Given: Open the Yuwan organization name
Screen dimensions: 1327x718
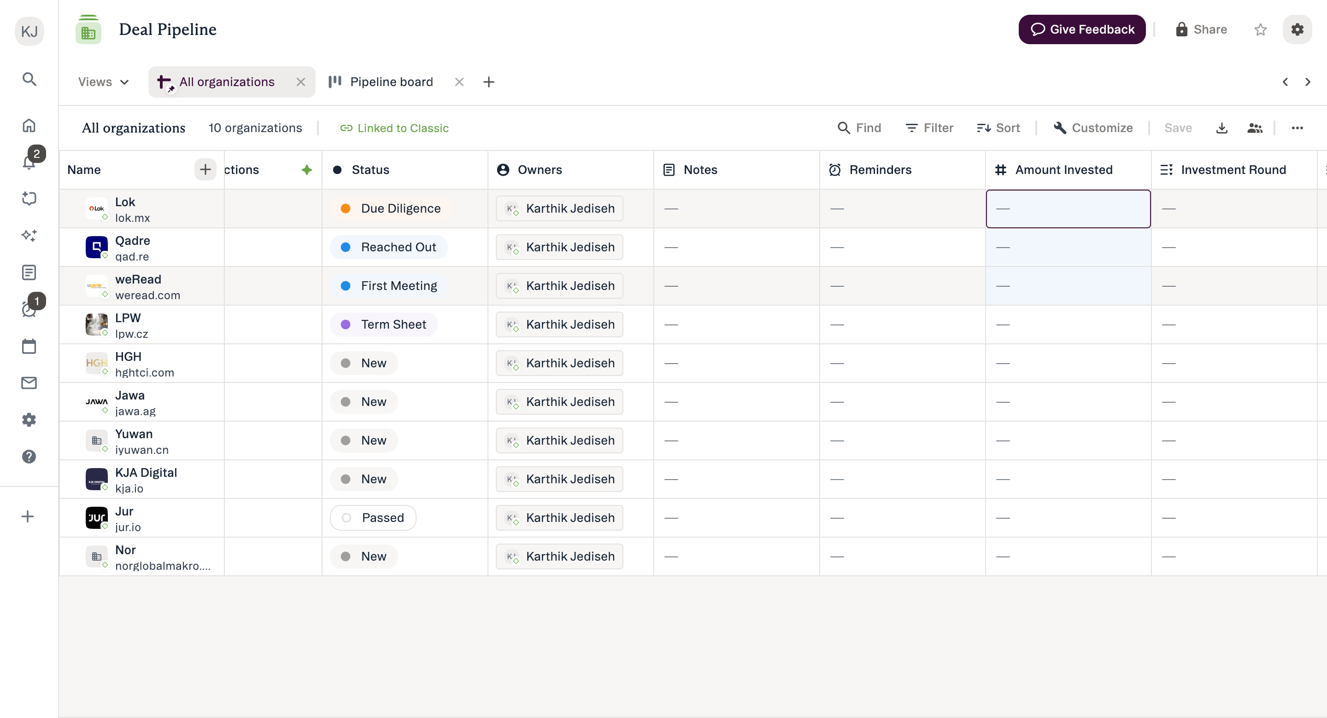Looking at the screenshot, I should tap(134, 434).
